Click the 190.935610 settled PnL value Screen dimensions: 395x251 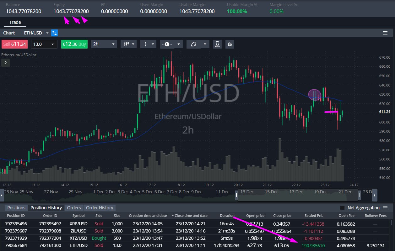[313, 245]
